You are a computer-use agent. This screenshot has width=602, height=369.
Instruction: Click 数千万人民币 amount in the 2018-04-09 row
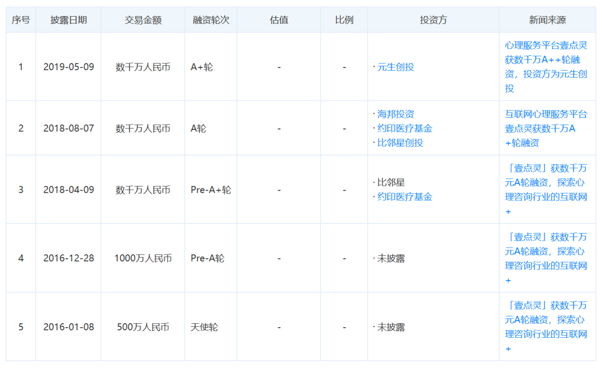143,190
